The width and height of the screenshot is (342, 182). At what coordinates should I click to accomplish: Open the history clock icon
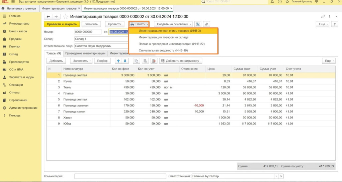pyautogui.click(x=280, y=2)
